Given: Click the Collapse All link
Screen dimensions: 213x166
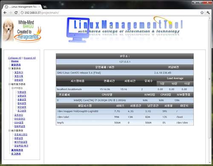Looking at the screenshot, I should pos(14,58).
